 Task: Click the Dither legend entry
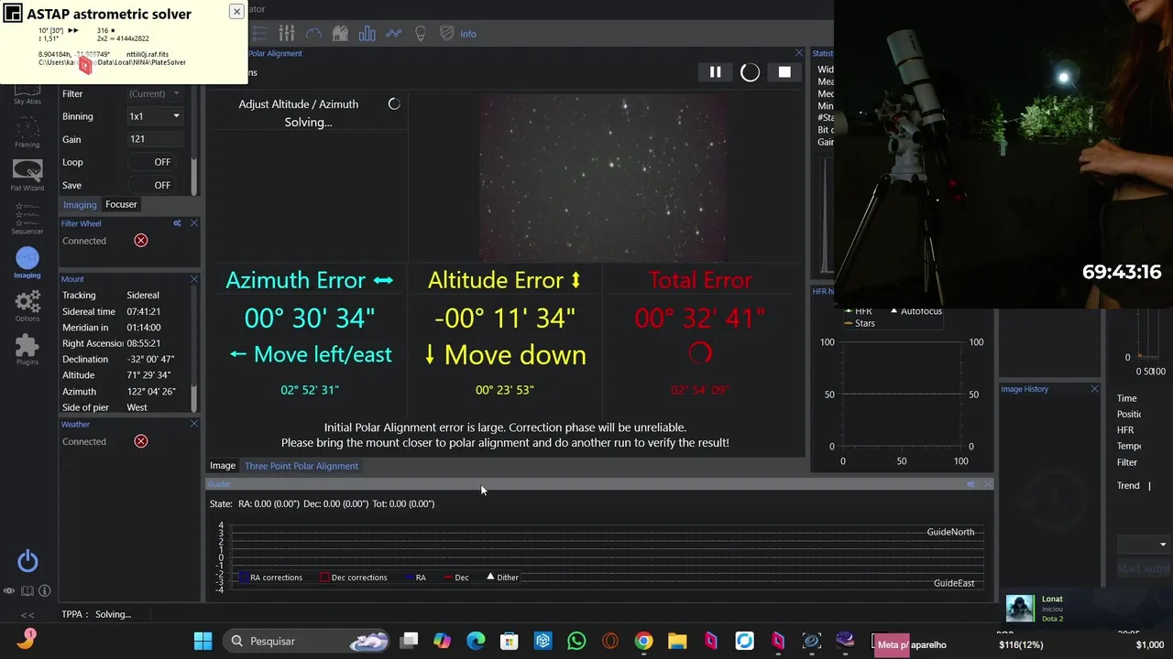502,578
